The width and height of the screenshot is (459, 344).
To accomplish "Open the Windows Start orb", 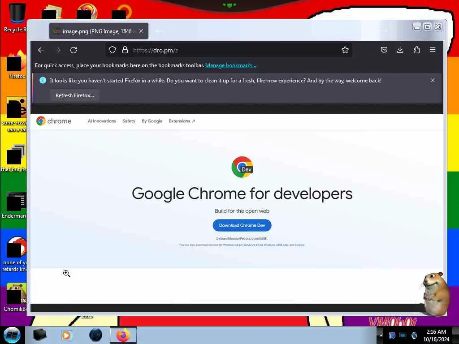I will 12,335.
